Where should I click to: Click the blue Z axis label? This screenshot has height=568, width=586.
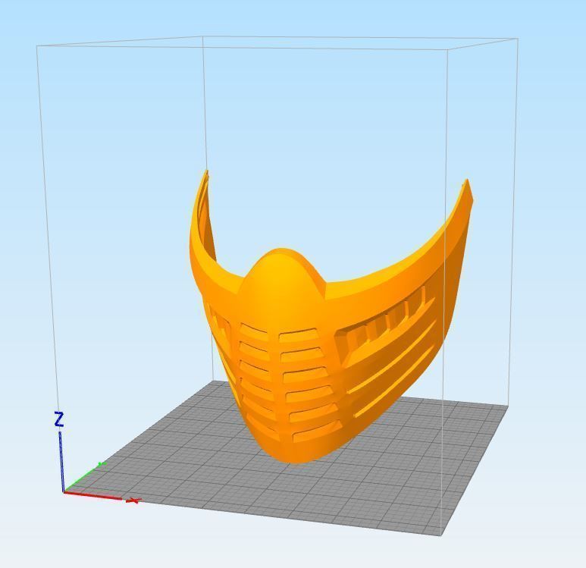pos(59,419)
